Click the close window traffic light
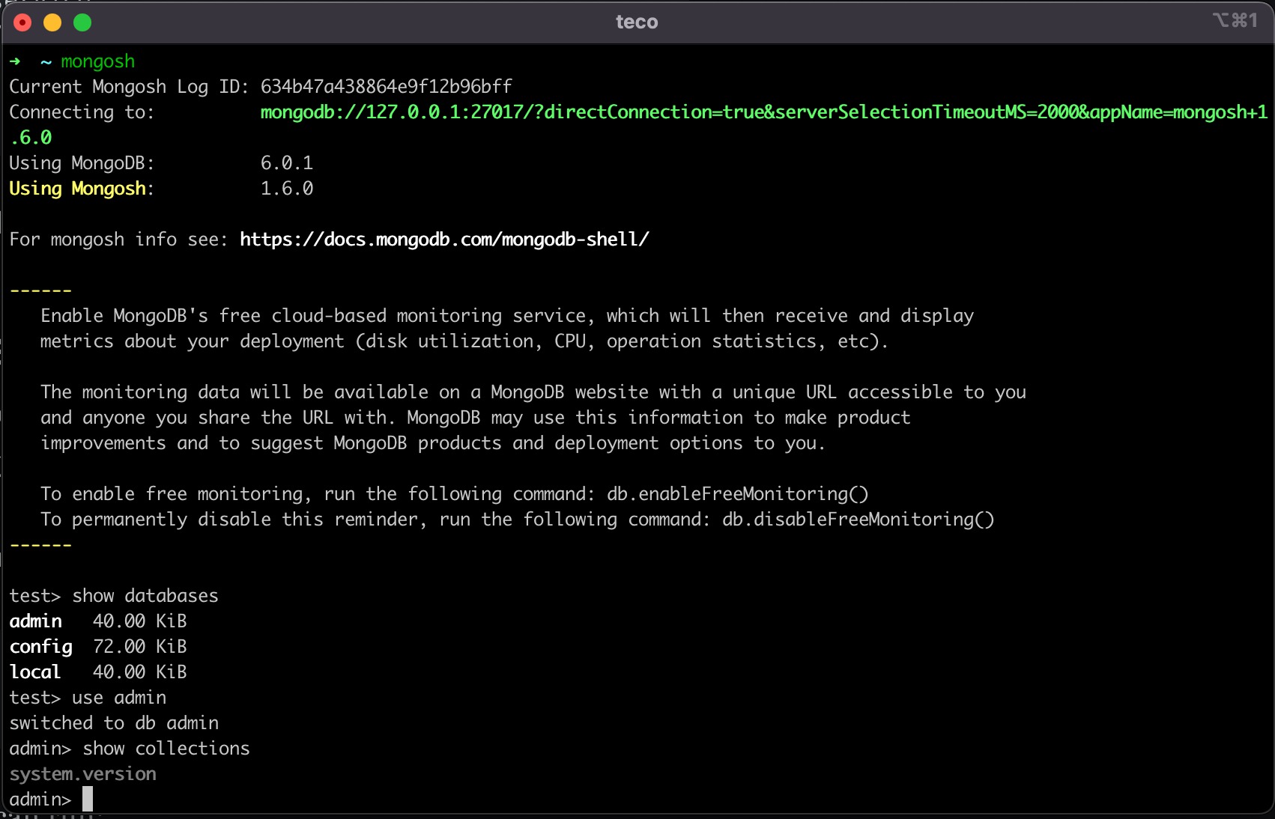Screen dimensions: 1275x819 [22, 22]
